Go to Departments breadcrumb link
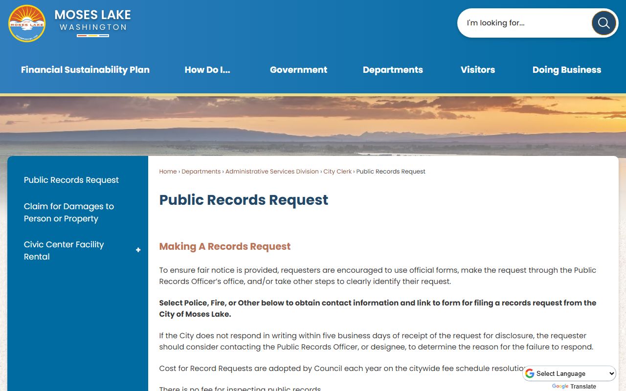The image size is (626, 391). [x=201, y=172]
